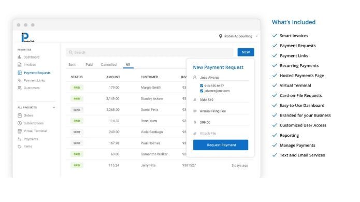Click the Invoices document icon in sidebar

tap(20, 65)
